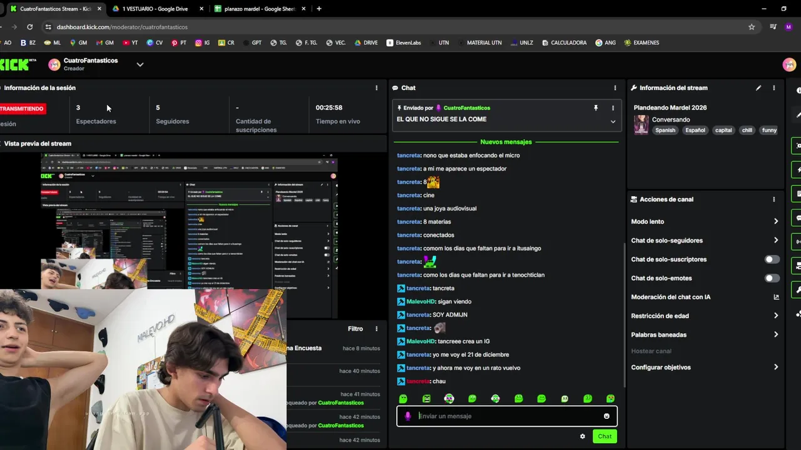801x450 pixels.
Task: Switch to planazo mardel Google Sheets tab
Action: click(259, 9)
